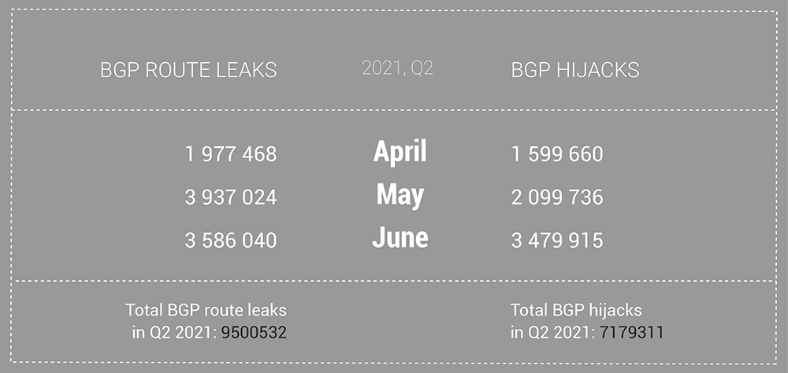Click the total leaks number 9500532
Viewport: 788px width, 373px height.
tap(254, 332)
